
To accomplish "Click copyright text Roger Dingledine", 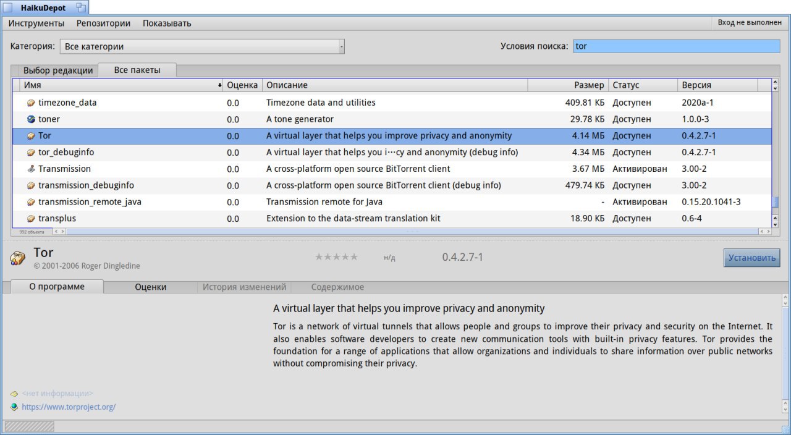I will tap(87, 266).
